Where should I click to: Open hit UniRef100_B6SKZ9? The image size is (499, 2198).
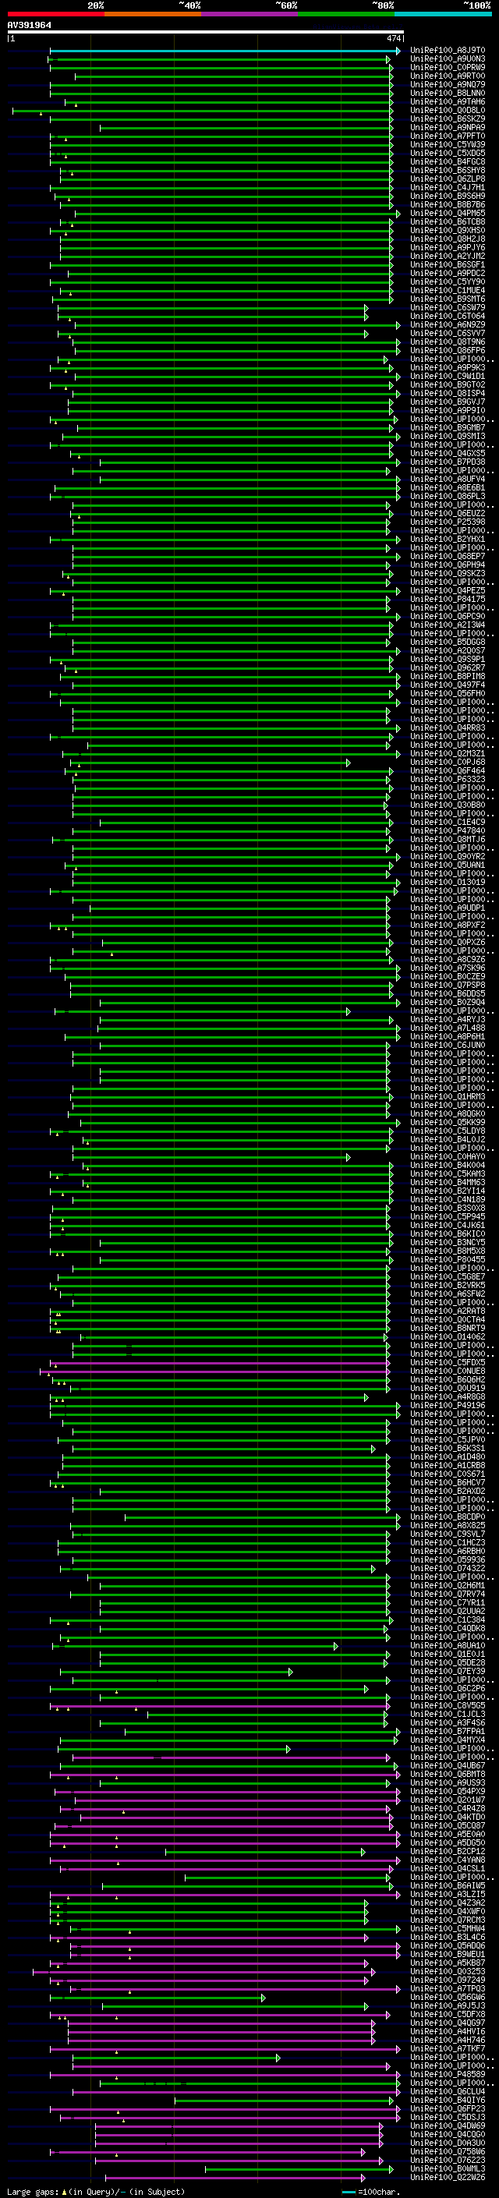[448, 119]
